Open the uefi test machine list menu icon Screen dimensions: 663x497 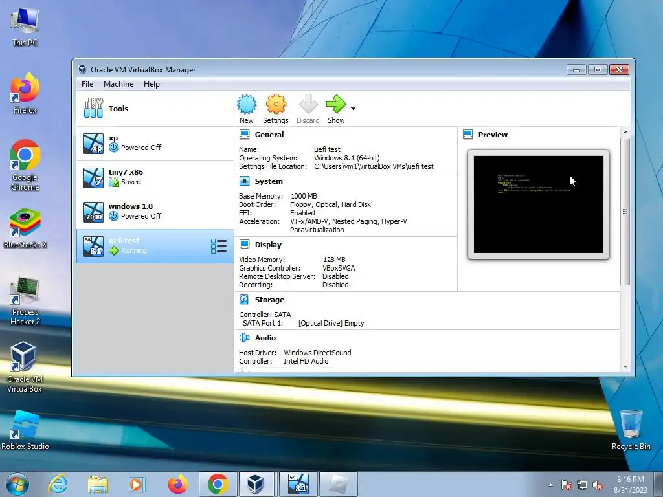tap(219, 247)
